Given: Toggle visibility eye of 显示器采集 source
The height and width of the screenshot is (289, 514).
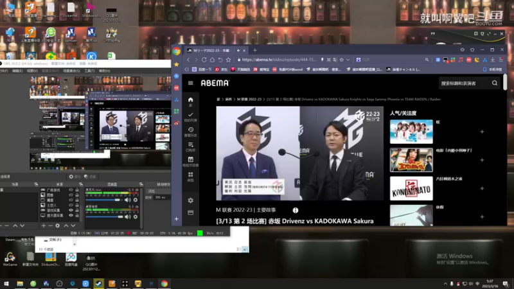Looking at the screenshot, I should [x=71, y=215].
